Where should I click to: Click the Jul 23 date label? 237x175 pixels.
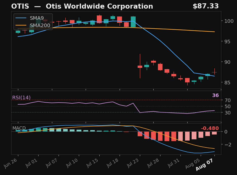(133, 163)
